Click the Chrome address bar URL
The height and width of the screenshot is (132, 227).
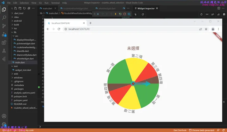pyautogui.click(x=79, y=29)
